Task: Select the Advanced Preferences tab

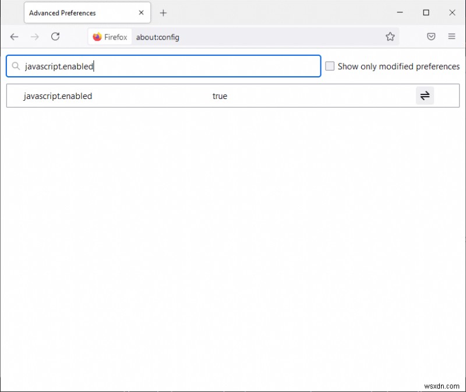Action: (87, 13)
